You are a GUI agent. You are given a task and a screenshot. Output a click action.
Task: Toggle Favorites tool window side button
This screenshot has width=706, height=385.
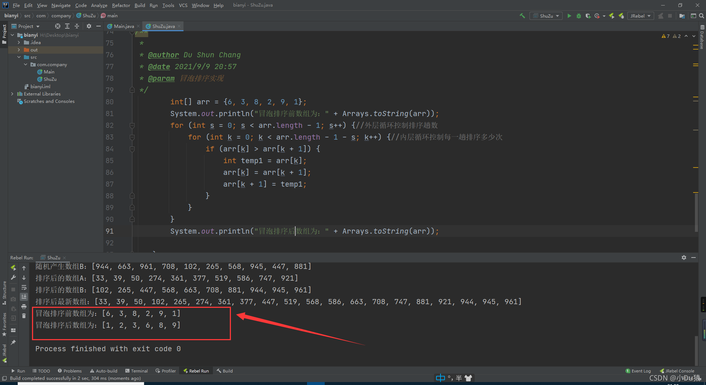click(4, 324)
